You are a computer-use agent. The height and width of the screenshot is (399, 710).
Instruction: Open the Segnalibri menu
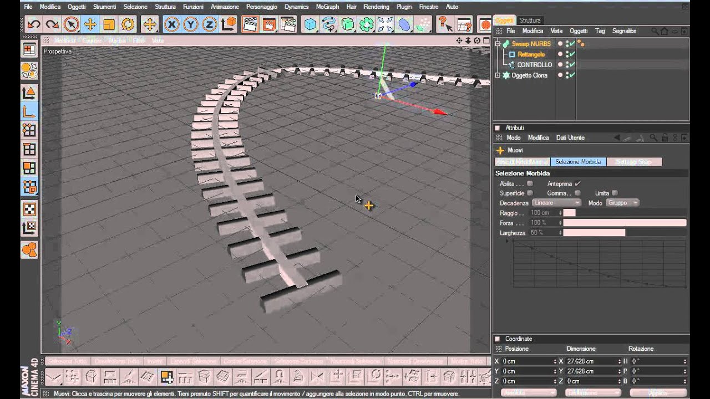tap(624, 31)
